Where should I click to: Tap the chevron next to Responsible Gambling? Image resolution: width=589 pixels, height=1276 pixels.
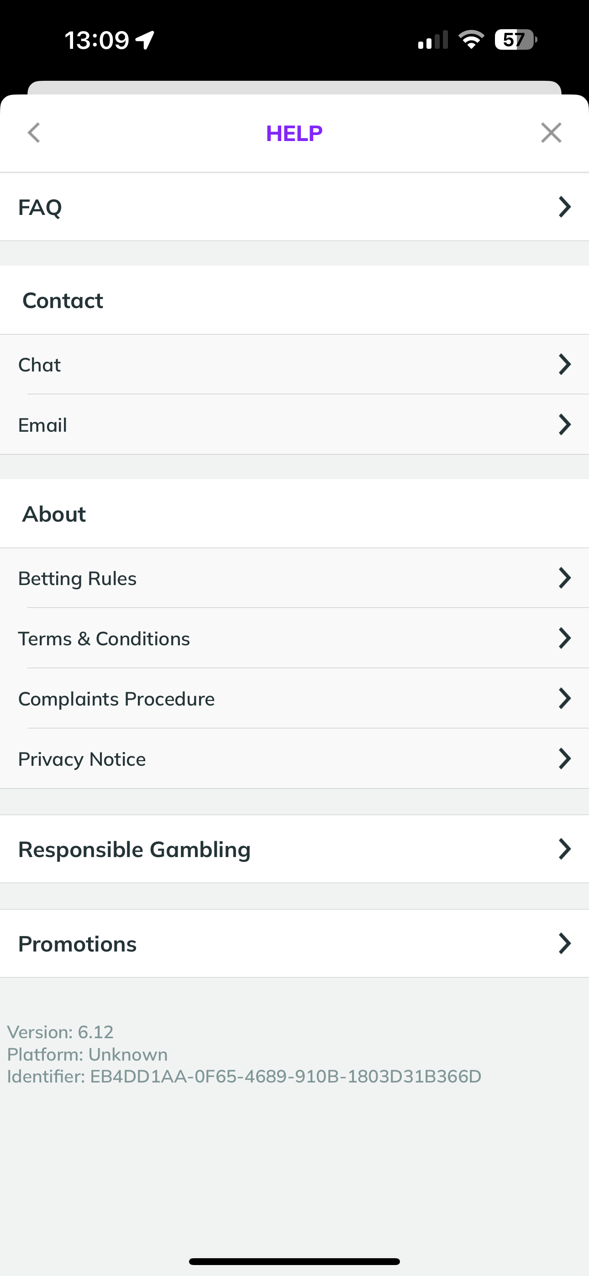(x=564, y=849)
